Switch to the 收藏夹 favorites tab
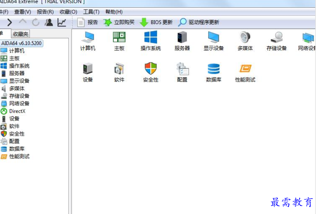316x214 pixels. tap(21, 34)
